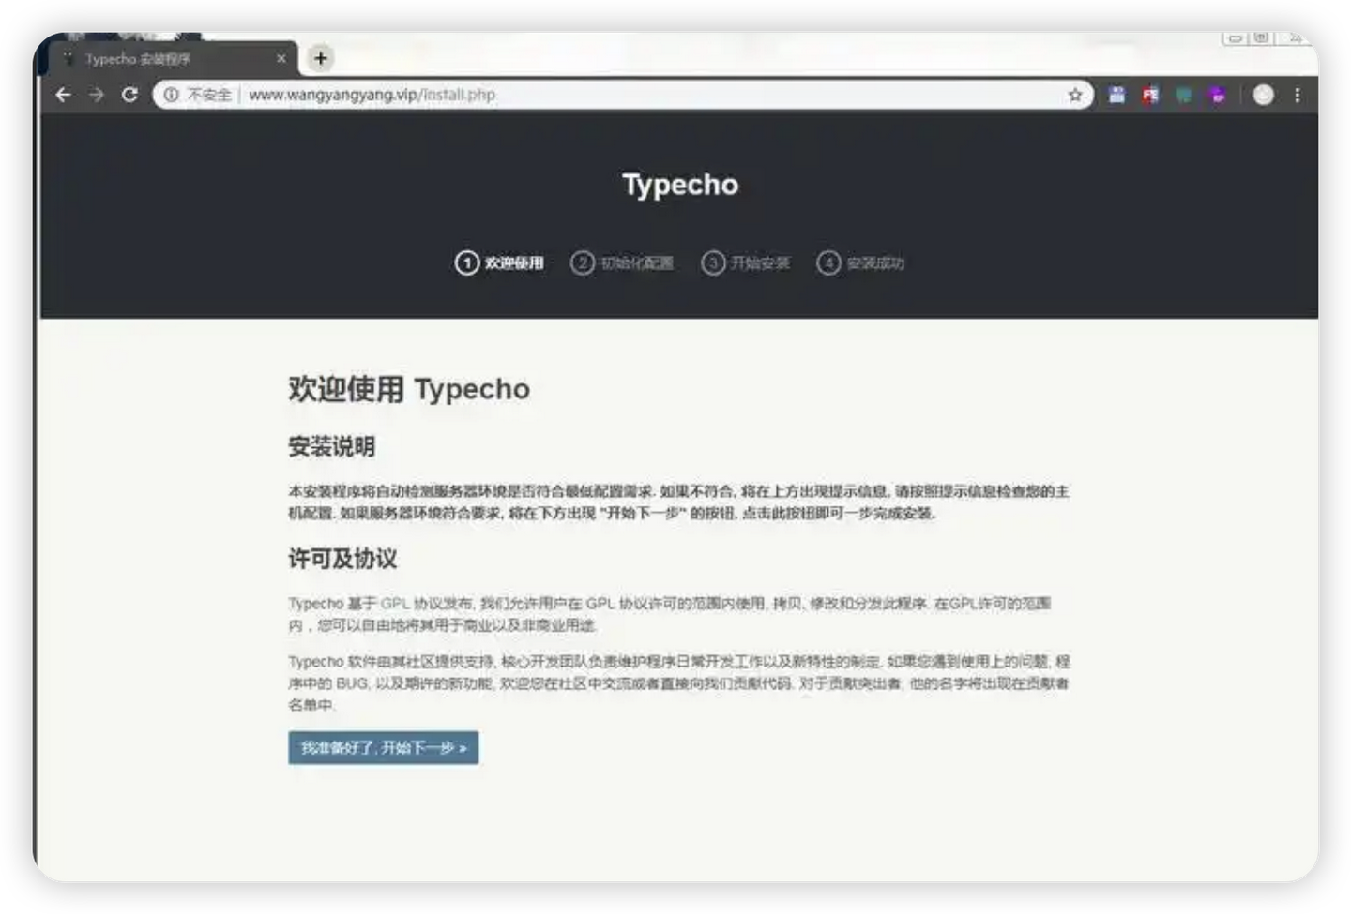
Task: Click the paragraph starting with Typecho 软件由其社区
Action: (x=678, y=682)
